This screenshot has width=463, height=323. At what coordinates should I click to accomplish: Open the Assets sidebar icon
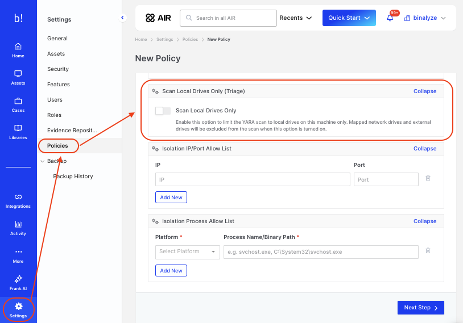tap(18, 77)
